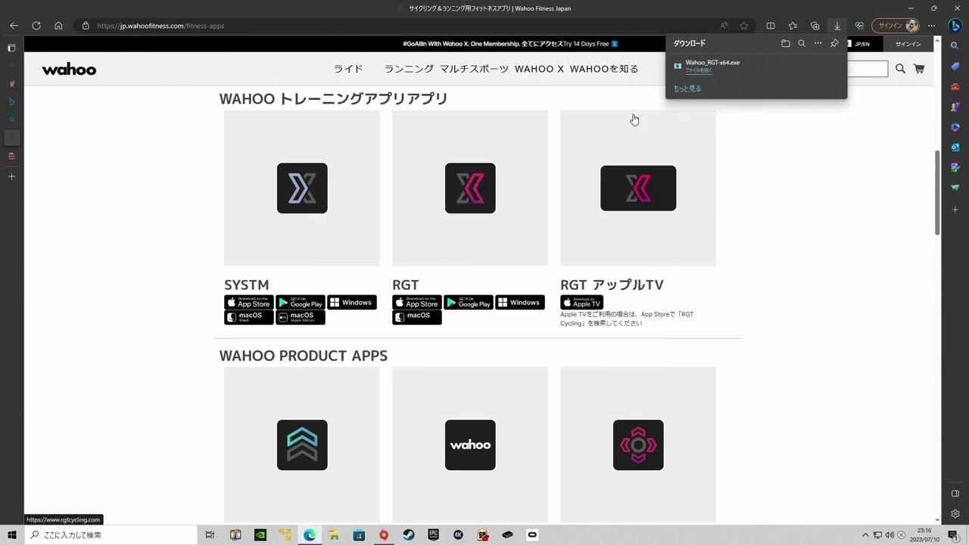Open browser essentials heart icon
This screenshot has height=545, width=969.
(859, 26)
